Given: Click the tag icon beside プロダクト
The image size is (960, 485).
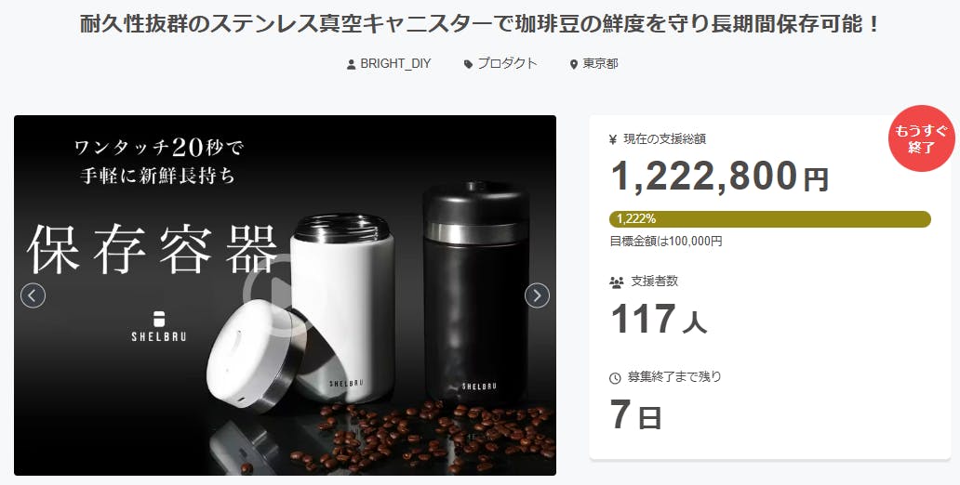Looking at the screenshot, I should [x=468, y=64].
